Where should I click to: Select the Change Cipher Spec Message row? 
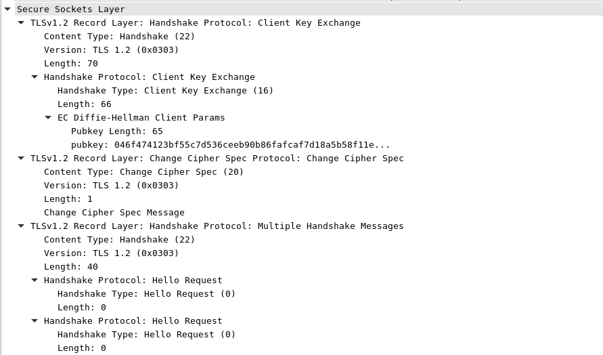point(114,213)
